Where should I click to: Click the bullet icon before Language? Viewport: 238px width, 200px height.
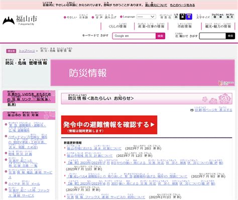coord(121,17)
